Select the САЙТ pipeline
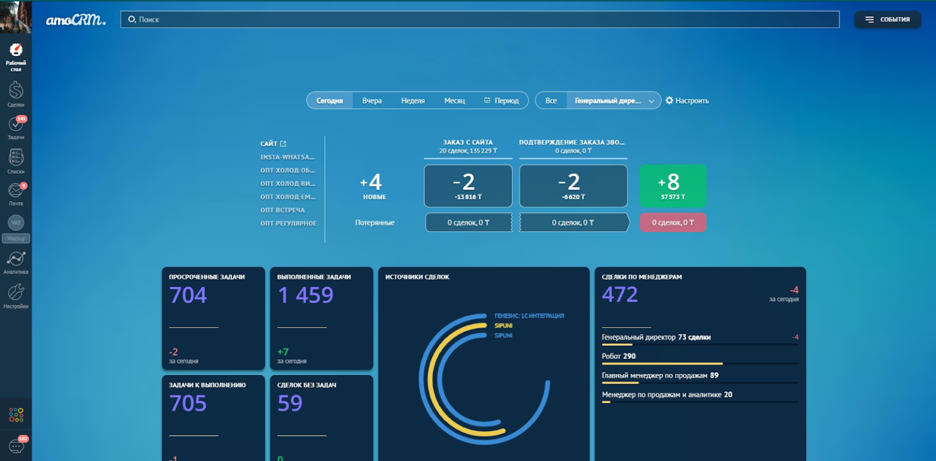The width and height of the screenshot is (936, 461). 269,144
